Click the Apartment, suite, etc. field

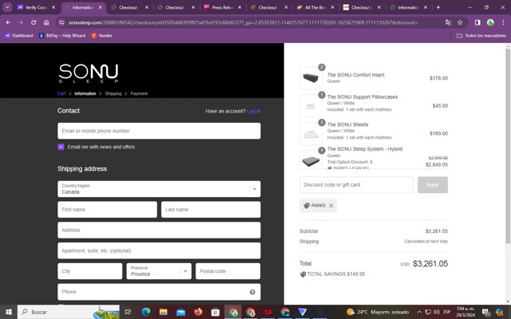tap(159, 250)
